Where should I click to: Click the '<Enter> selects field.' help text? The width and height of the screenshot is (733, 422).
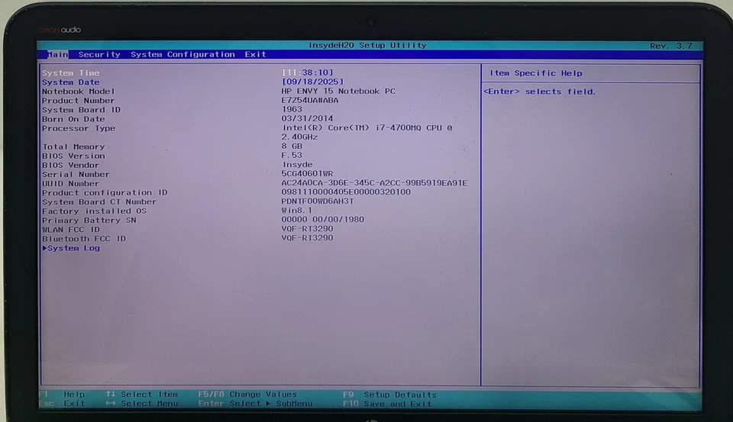[x=540, y=92]
